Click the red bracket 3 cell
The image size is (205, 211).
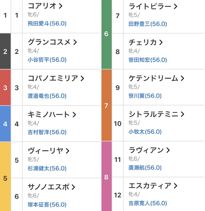click(x=5, y=88)
